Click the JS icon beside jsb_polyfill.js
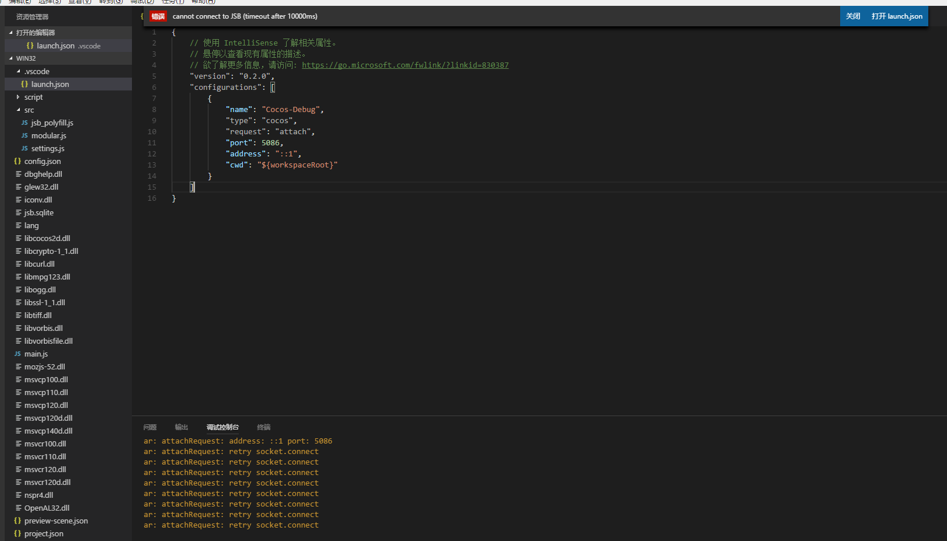 [x=25, y=123]
